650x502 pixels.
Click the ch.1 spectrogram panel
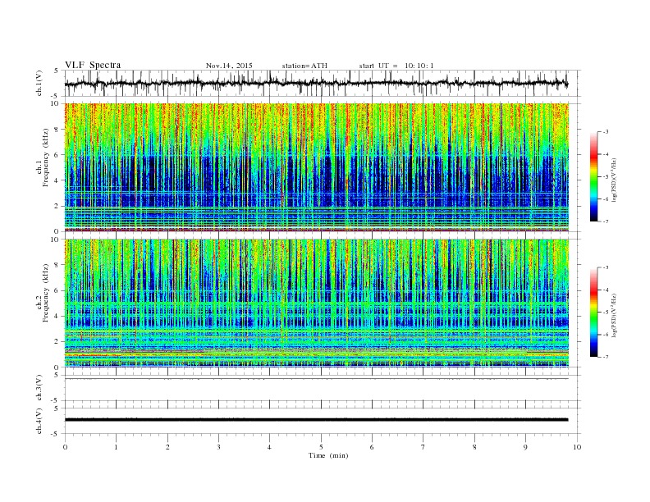[317, 167]
